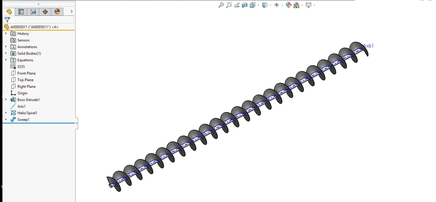Click the View Settings monitor icon
Viewport: 436px width, 202px height.
(x=309, y=5)
